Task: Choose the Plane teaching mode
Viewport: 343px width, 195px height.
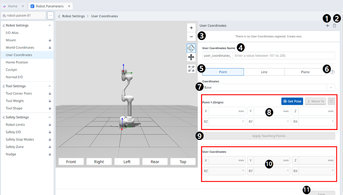Action: (302, 72)
